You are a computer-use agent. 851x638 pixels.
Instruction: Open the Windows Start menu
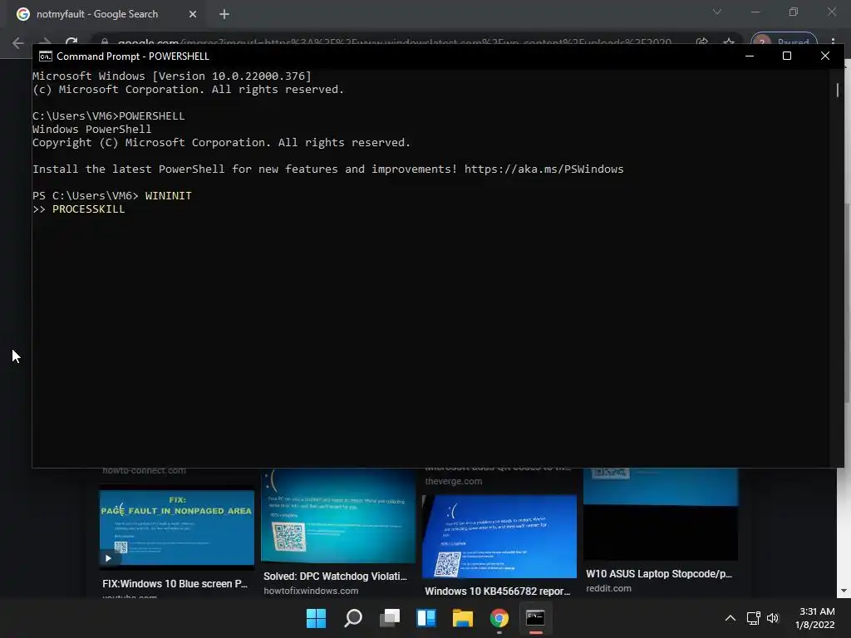[316, 618]
